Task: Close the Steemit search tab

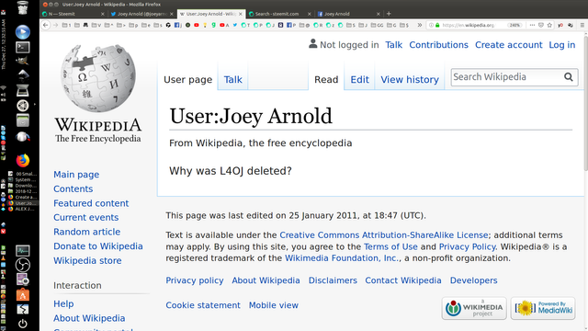Action: [x=309, y=14]
